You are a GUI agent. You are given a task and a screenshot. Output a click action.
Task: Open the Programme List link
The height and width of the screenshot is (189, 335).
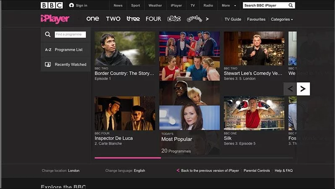(x=69, y=50)
